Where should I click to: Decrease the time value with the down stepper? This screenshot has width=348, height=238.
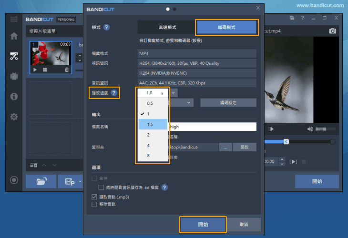point(282,164)
